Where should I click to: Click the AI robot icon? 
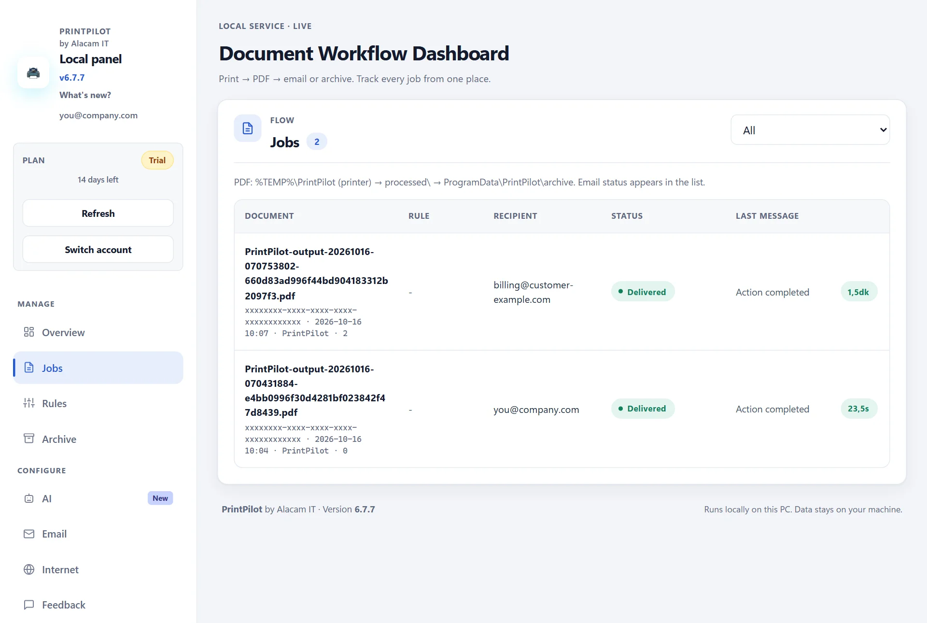(29, 498)
